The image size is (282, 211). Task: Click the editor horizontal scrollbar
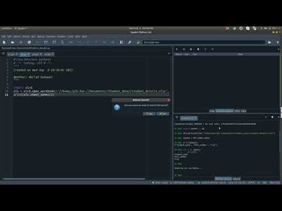(x=74, y=179)
